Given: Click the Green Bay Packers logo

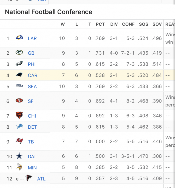Looking at the screenshot, I should (19, 53).
